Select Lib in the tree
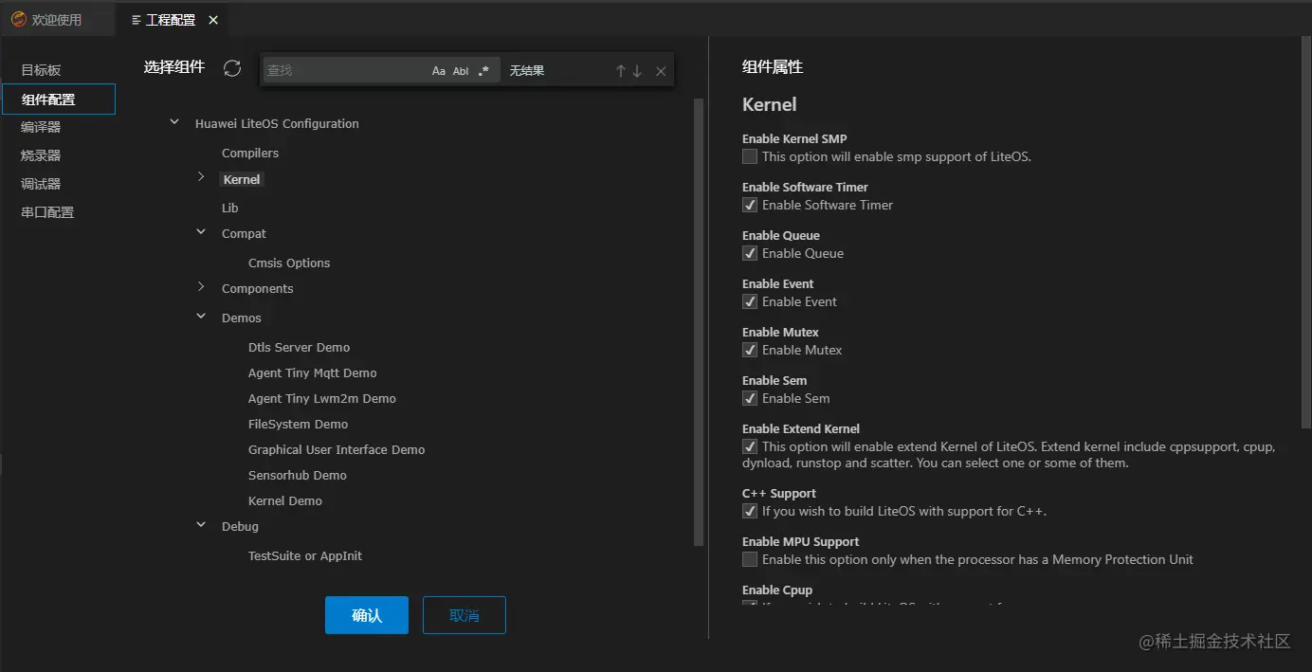 (x=230, y=208)
